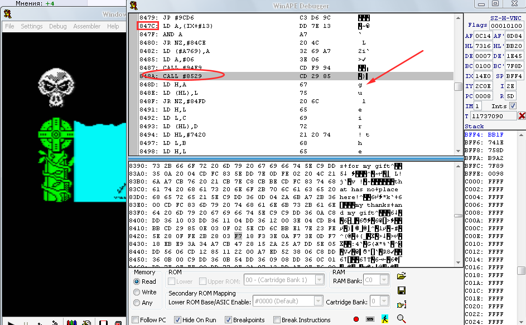The height and width of the screenshot is (325, 526).
Task: Open the Assembler menu
Action: point(86,26)
